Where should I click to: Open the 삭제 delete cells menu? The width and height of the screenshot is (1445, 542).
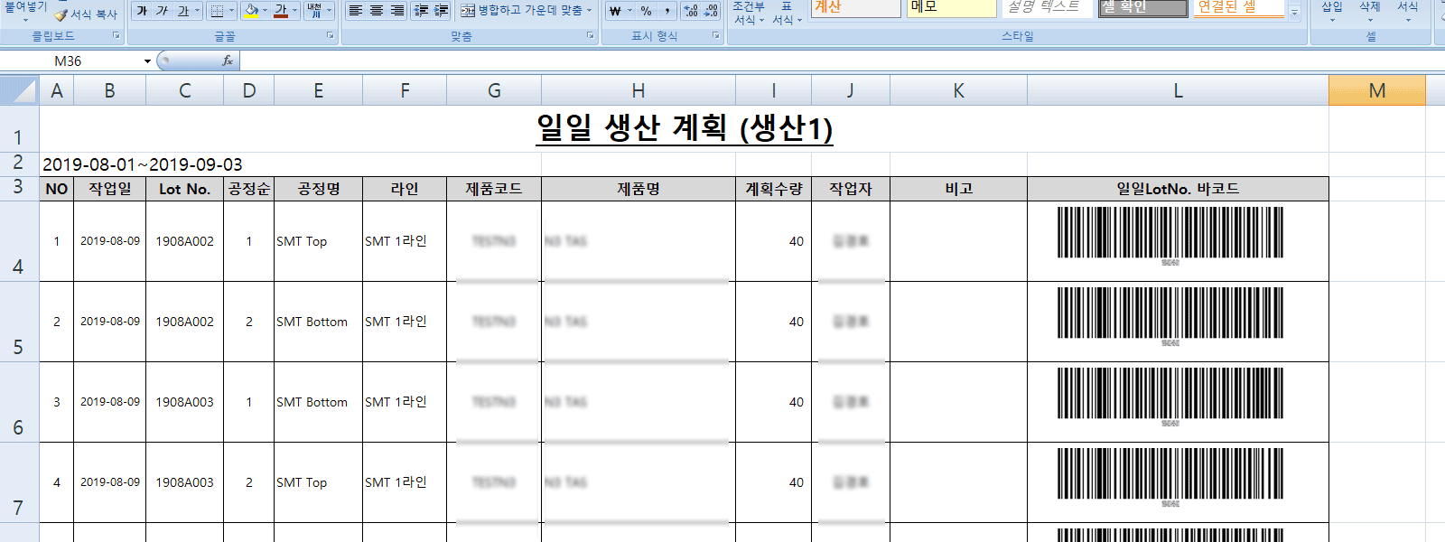[x=1370, y=11]
